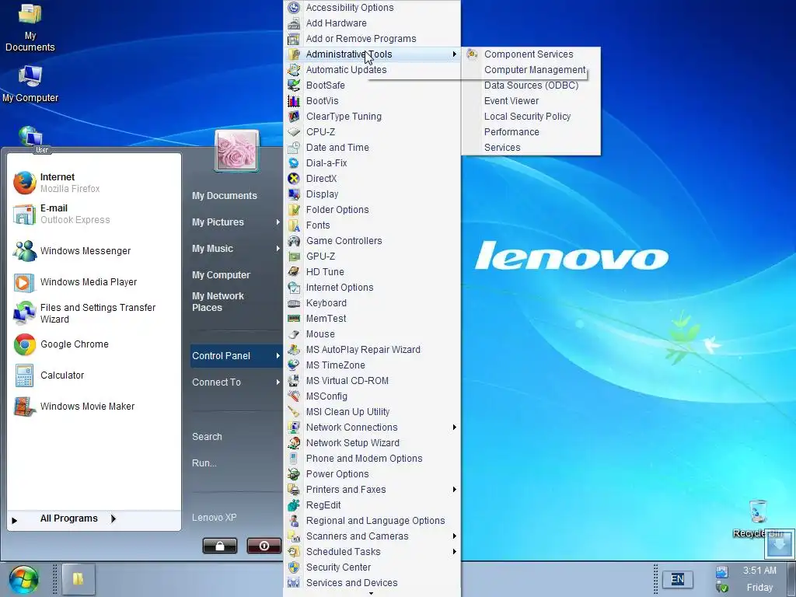Open the My Documents desktop icon
The width and height of the screenshot is (796, 597).
click(30, 14)
